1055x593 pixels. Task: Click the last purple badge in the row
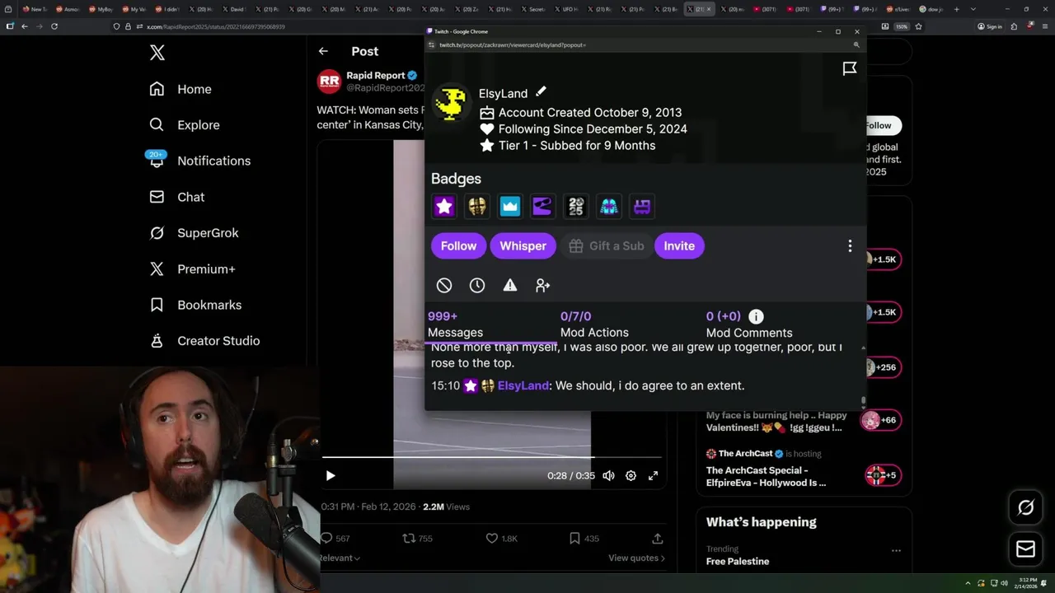point(642,206)
